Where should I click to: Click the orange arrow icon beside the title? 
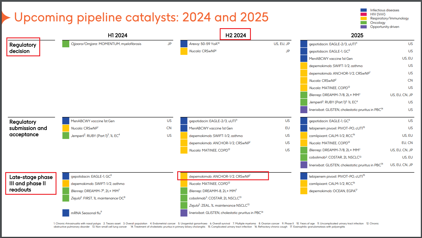click(x=5, y=18)
